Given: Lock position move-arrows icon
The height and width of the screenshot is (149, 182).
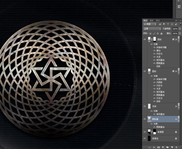Looking at the screenshot, I should (158, 34).
